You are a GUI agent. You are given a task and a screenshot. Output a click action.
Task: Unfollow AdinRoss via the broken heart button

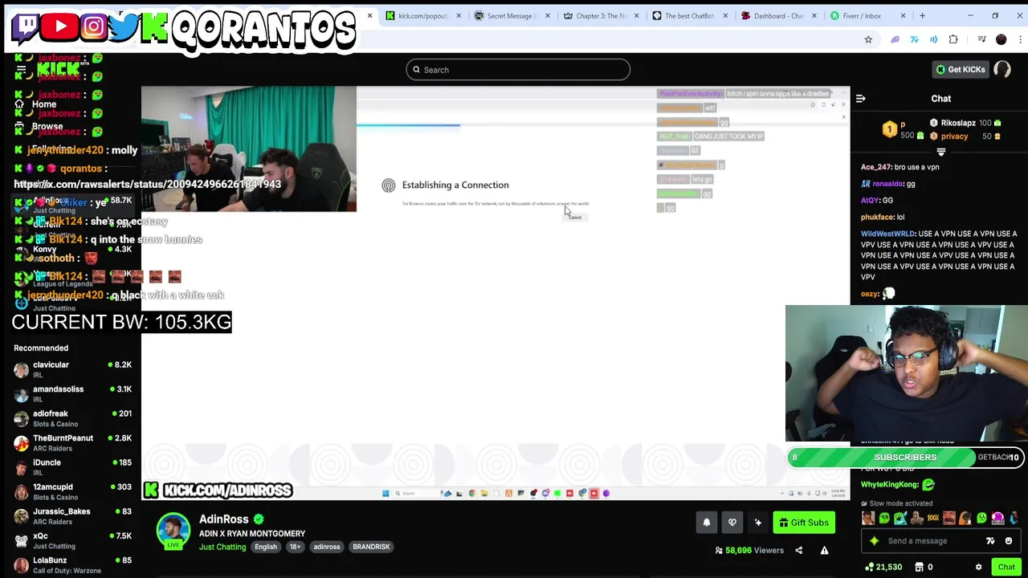pyautogui.click(x=732, y=523)
